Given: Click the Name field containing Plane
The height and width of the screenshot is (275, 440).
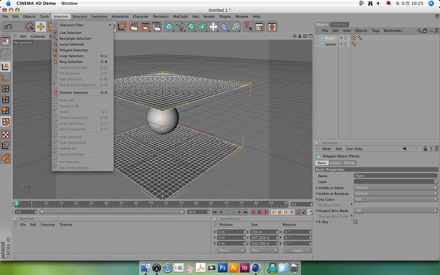Looking at the screenshot, I should click(x=395, y=175).
